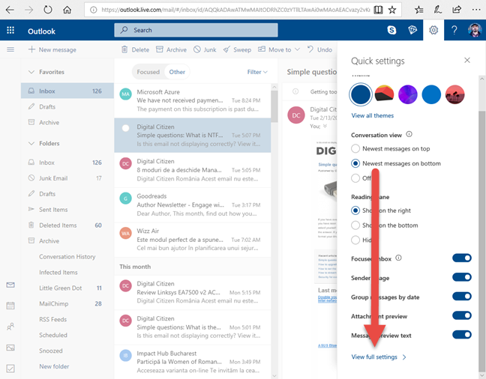Open the Reading view book icon

point(378,10)
